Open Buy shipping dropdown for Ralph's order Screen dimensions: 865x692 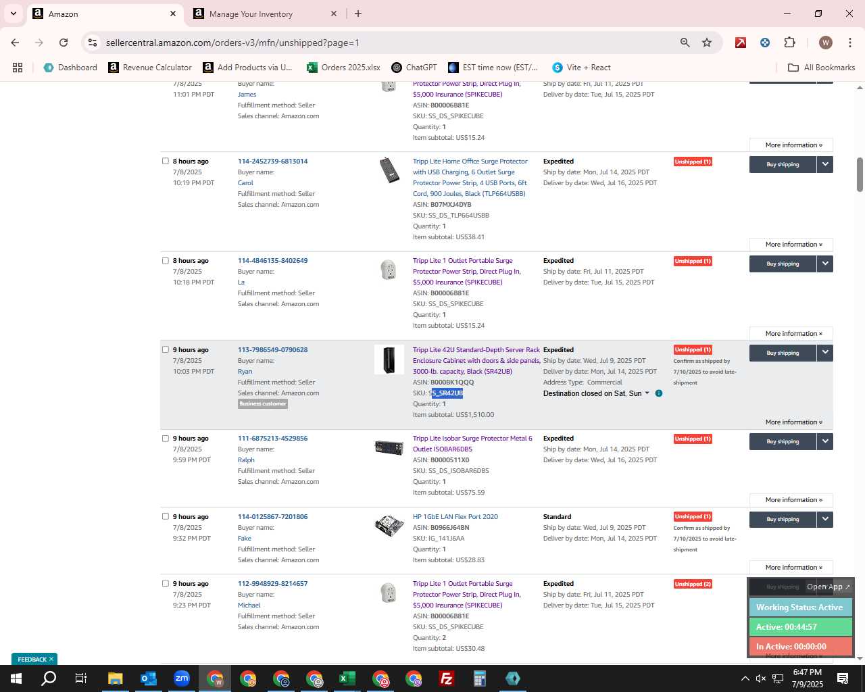(x=824, y=441)
